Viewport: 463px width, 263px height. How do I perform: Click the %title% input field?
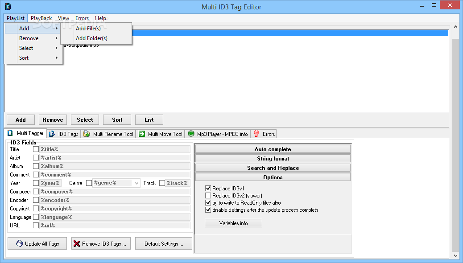(x=115, y=149)
